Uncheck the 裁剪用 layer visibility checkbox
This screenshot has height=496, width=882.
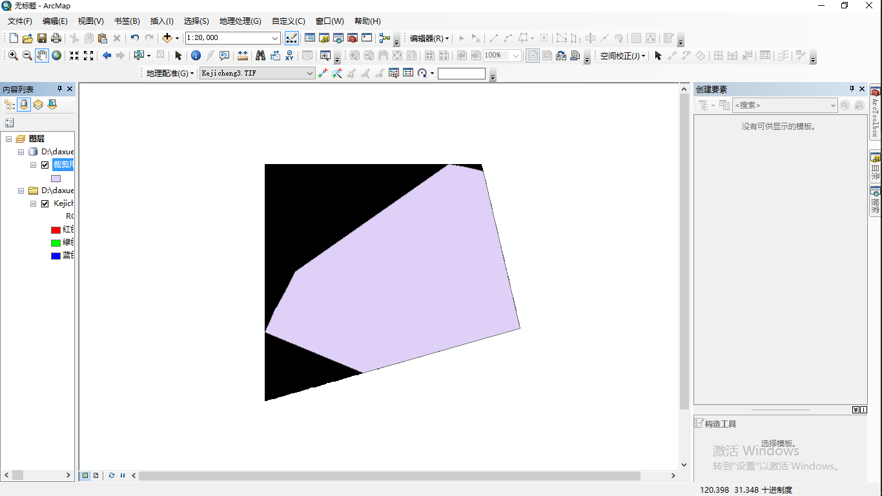tap(45, 165)
